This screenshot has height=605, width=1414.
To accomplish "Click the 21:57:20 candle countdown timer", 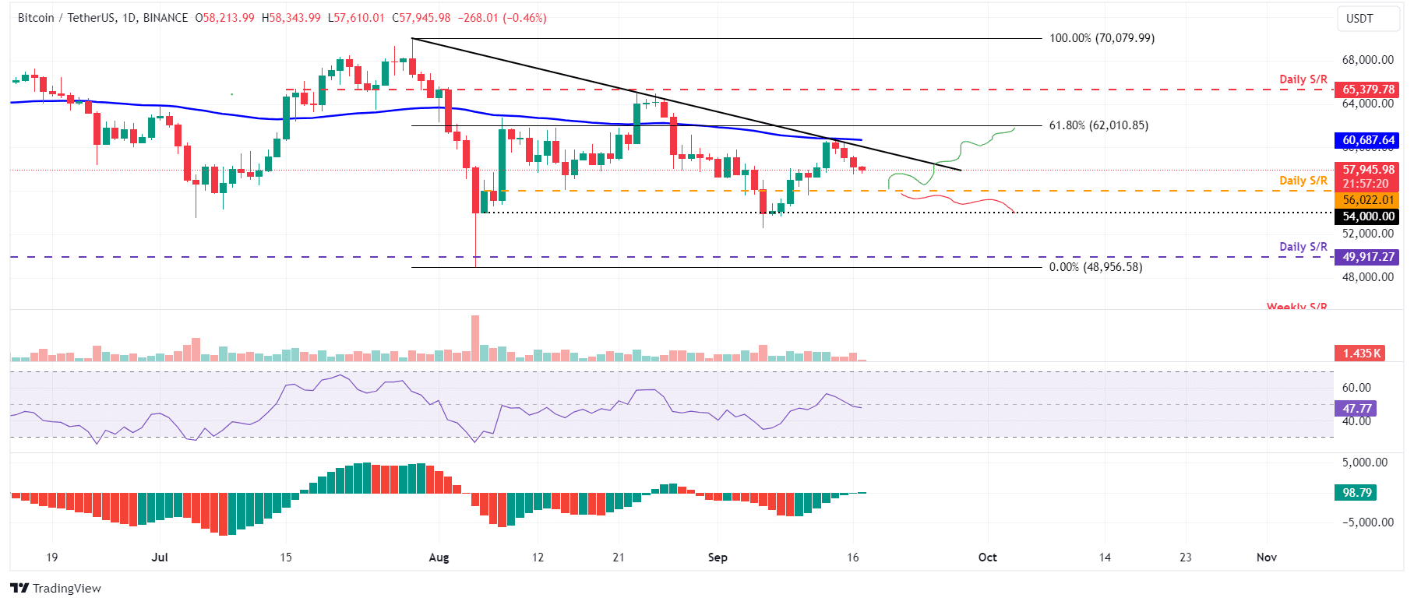I will click(x=1365, y=184).
